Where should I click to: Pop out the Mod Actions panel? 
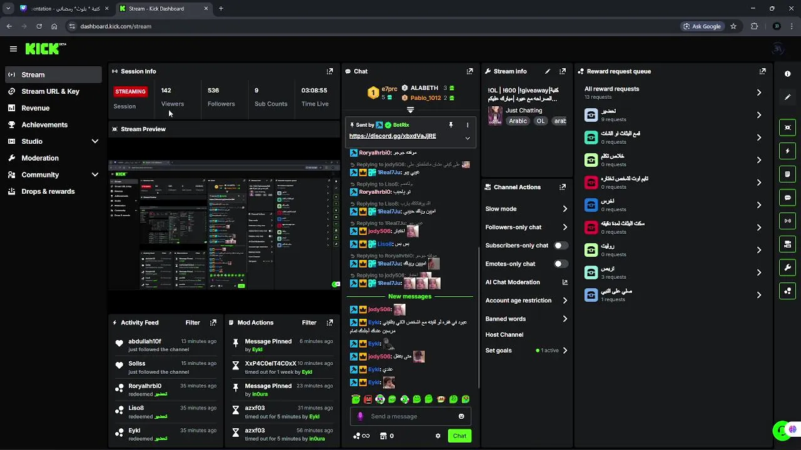[330, 322]
